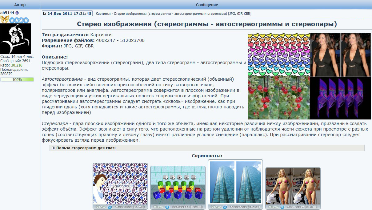Click the 'Автор' column header

pyautogui.click(x=20, y=5)
